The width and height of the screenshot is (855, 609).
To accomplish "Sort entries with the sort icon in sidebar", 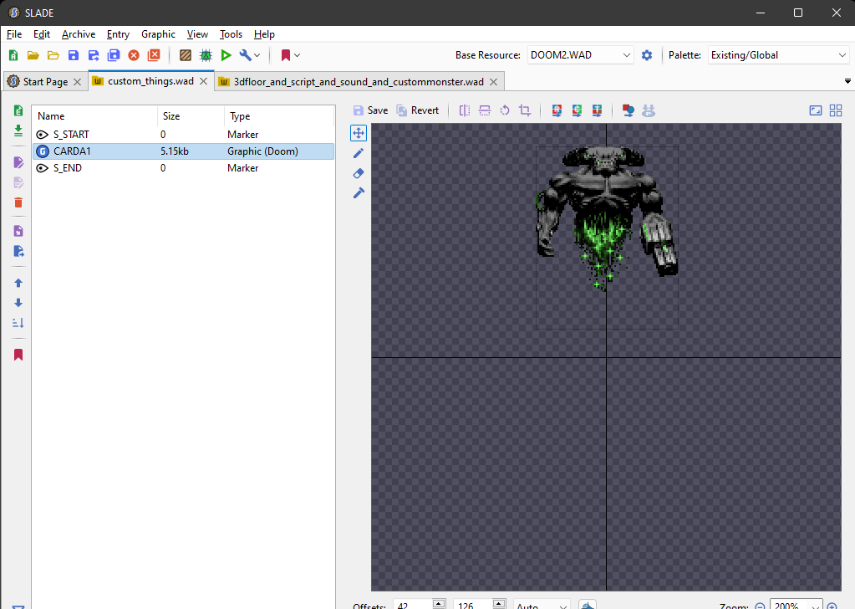I will pyautogui.click(x=18, y=323).
